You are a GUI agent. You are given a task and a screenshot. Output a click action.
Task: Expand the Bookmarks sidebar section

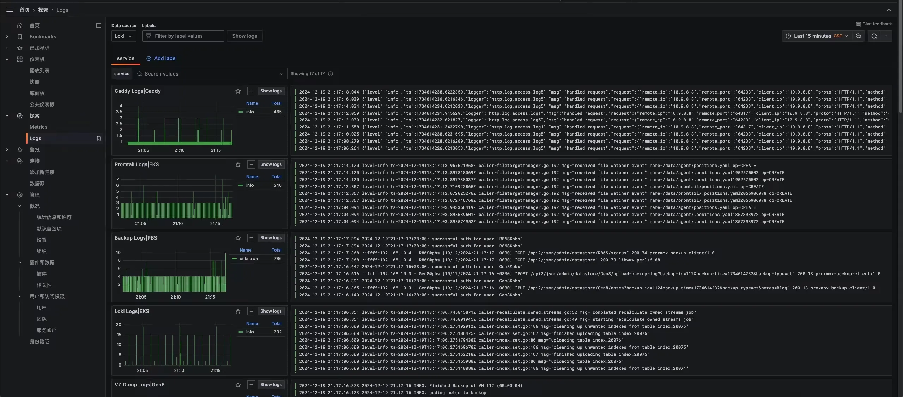coord(7,37)
